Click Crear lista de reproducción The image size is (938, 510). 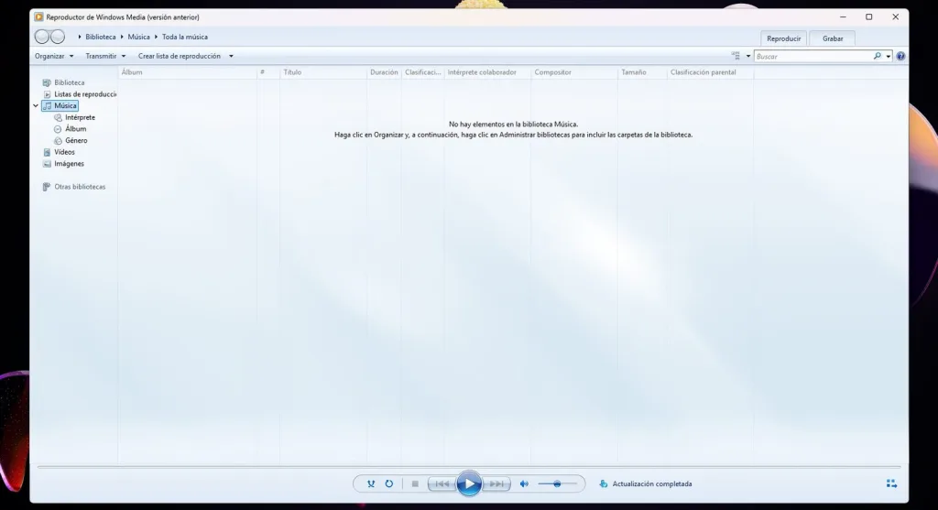[x=179, y=56]
